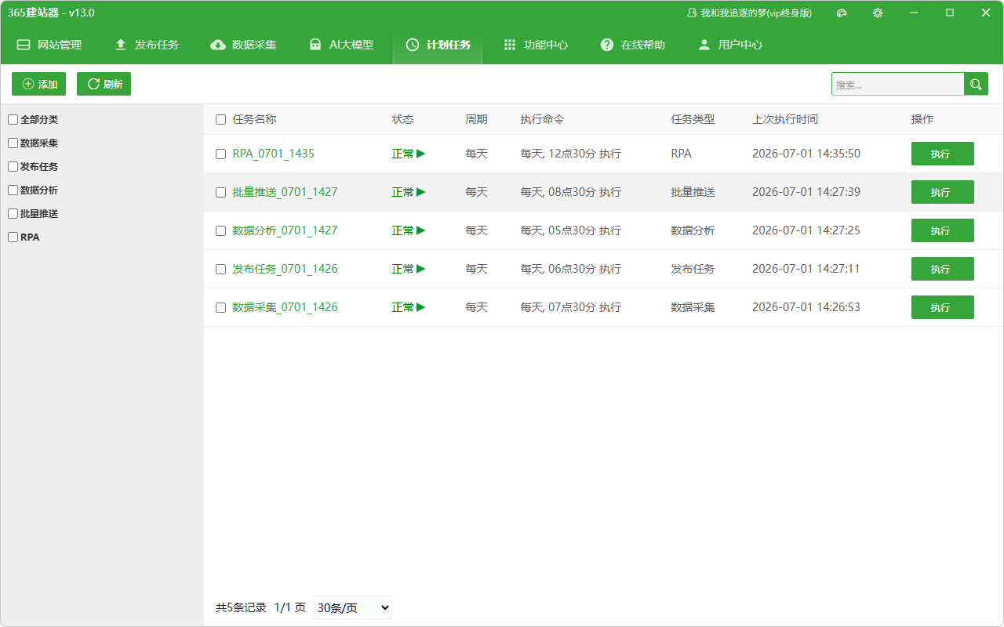Check the 全部分类 category checkbox
The width and height of the screenshot is (1004, 627).
(x=13, y=120)
